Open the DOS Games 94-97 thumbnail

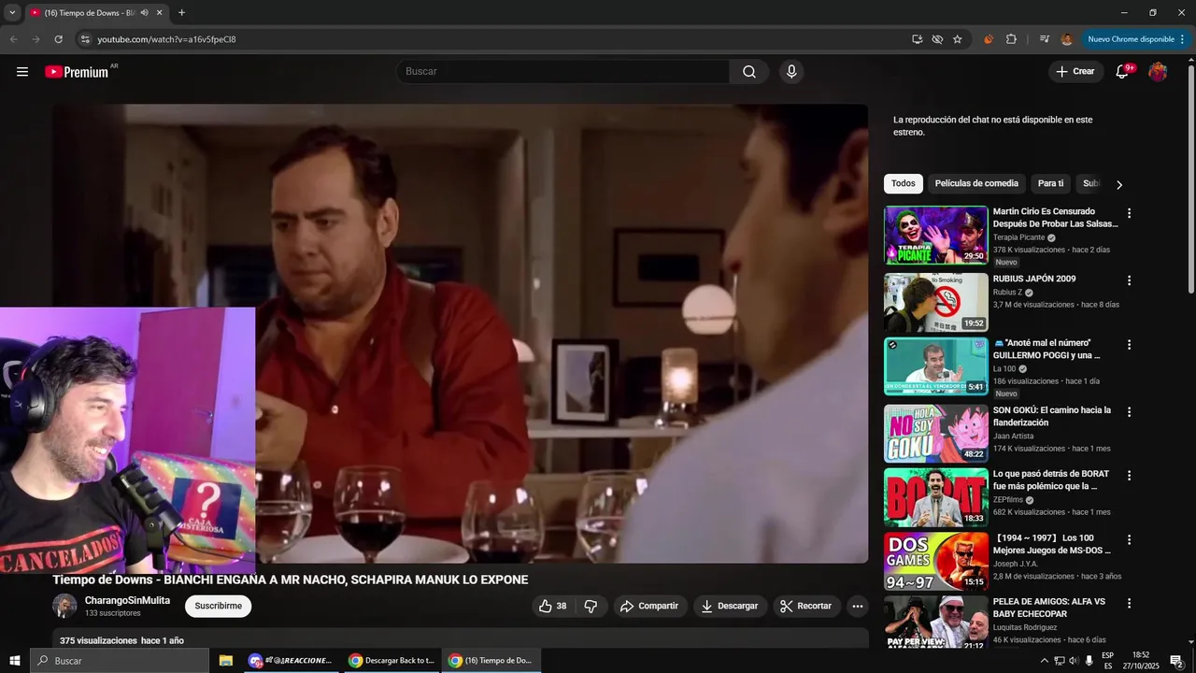point(935,562)
